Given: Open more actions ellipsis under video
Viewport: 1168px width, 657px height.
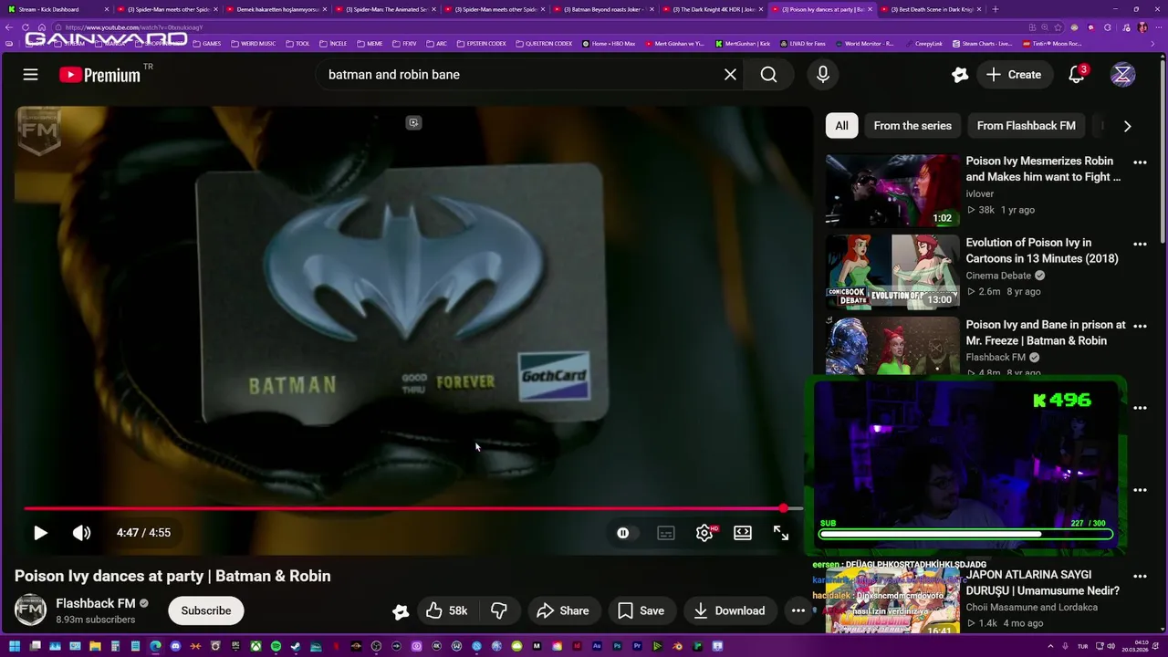Looking at the screenshot, I should pyautogui.click(x=798, y=610).
